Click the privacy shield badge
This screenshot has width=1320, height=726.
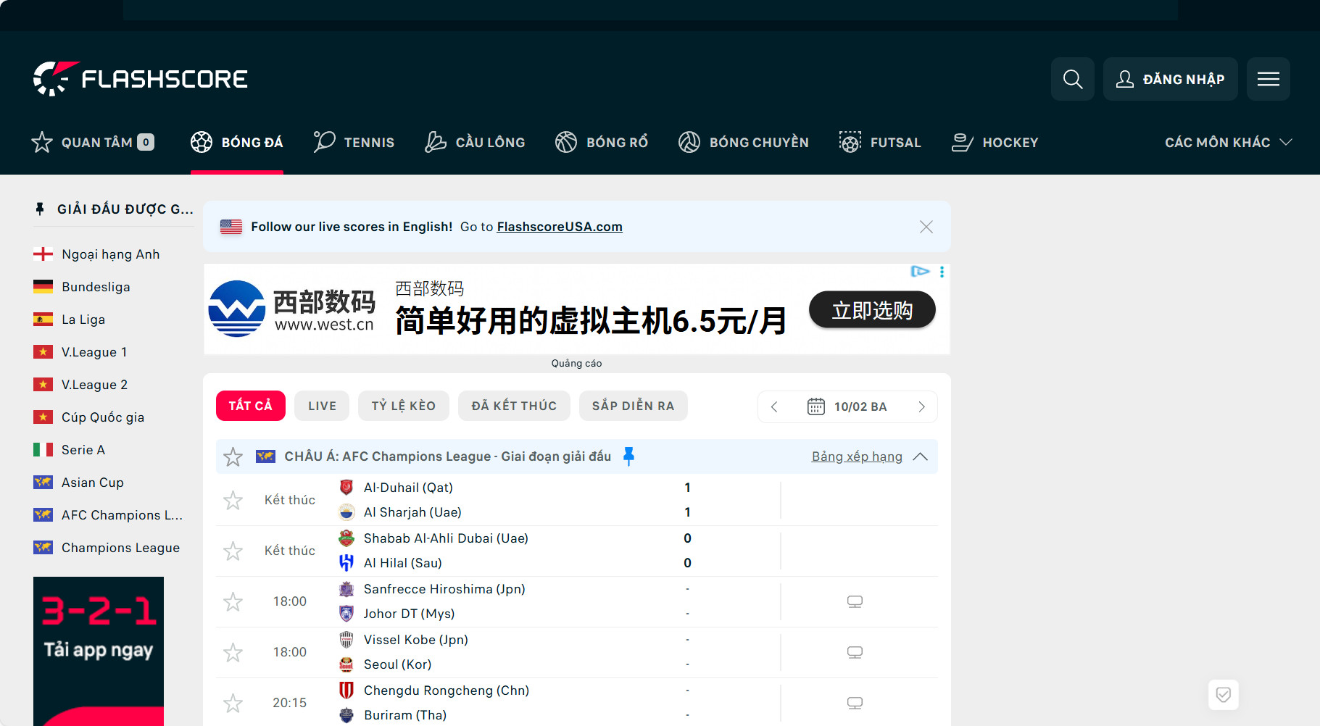click(1224, 695)
